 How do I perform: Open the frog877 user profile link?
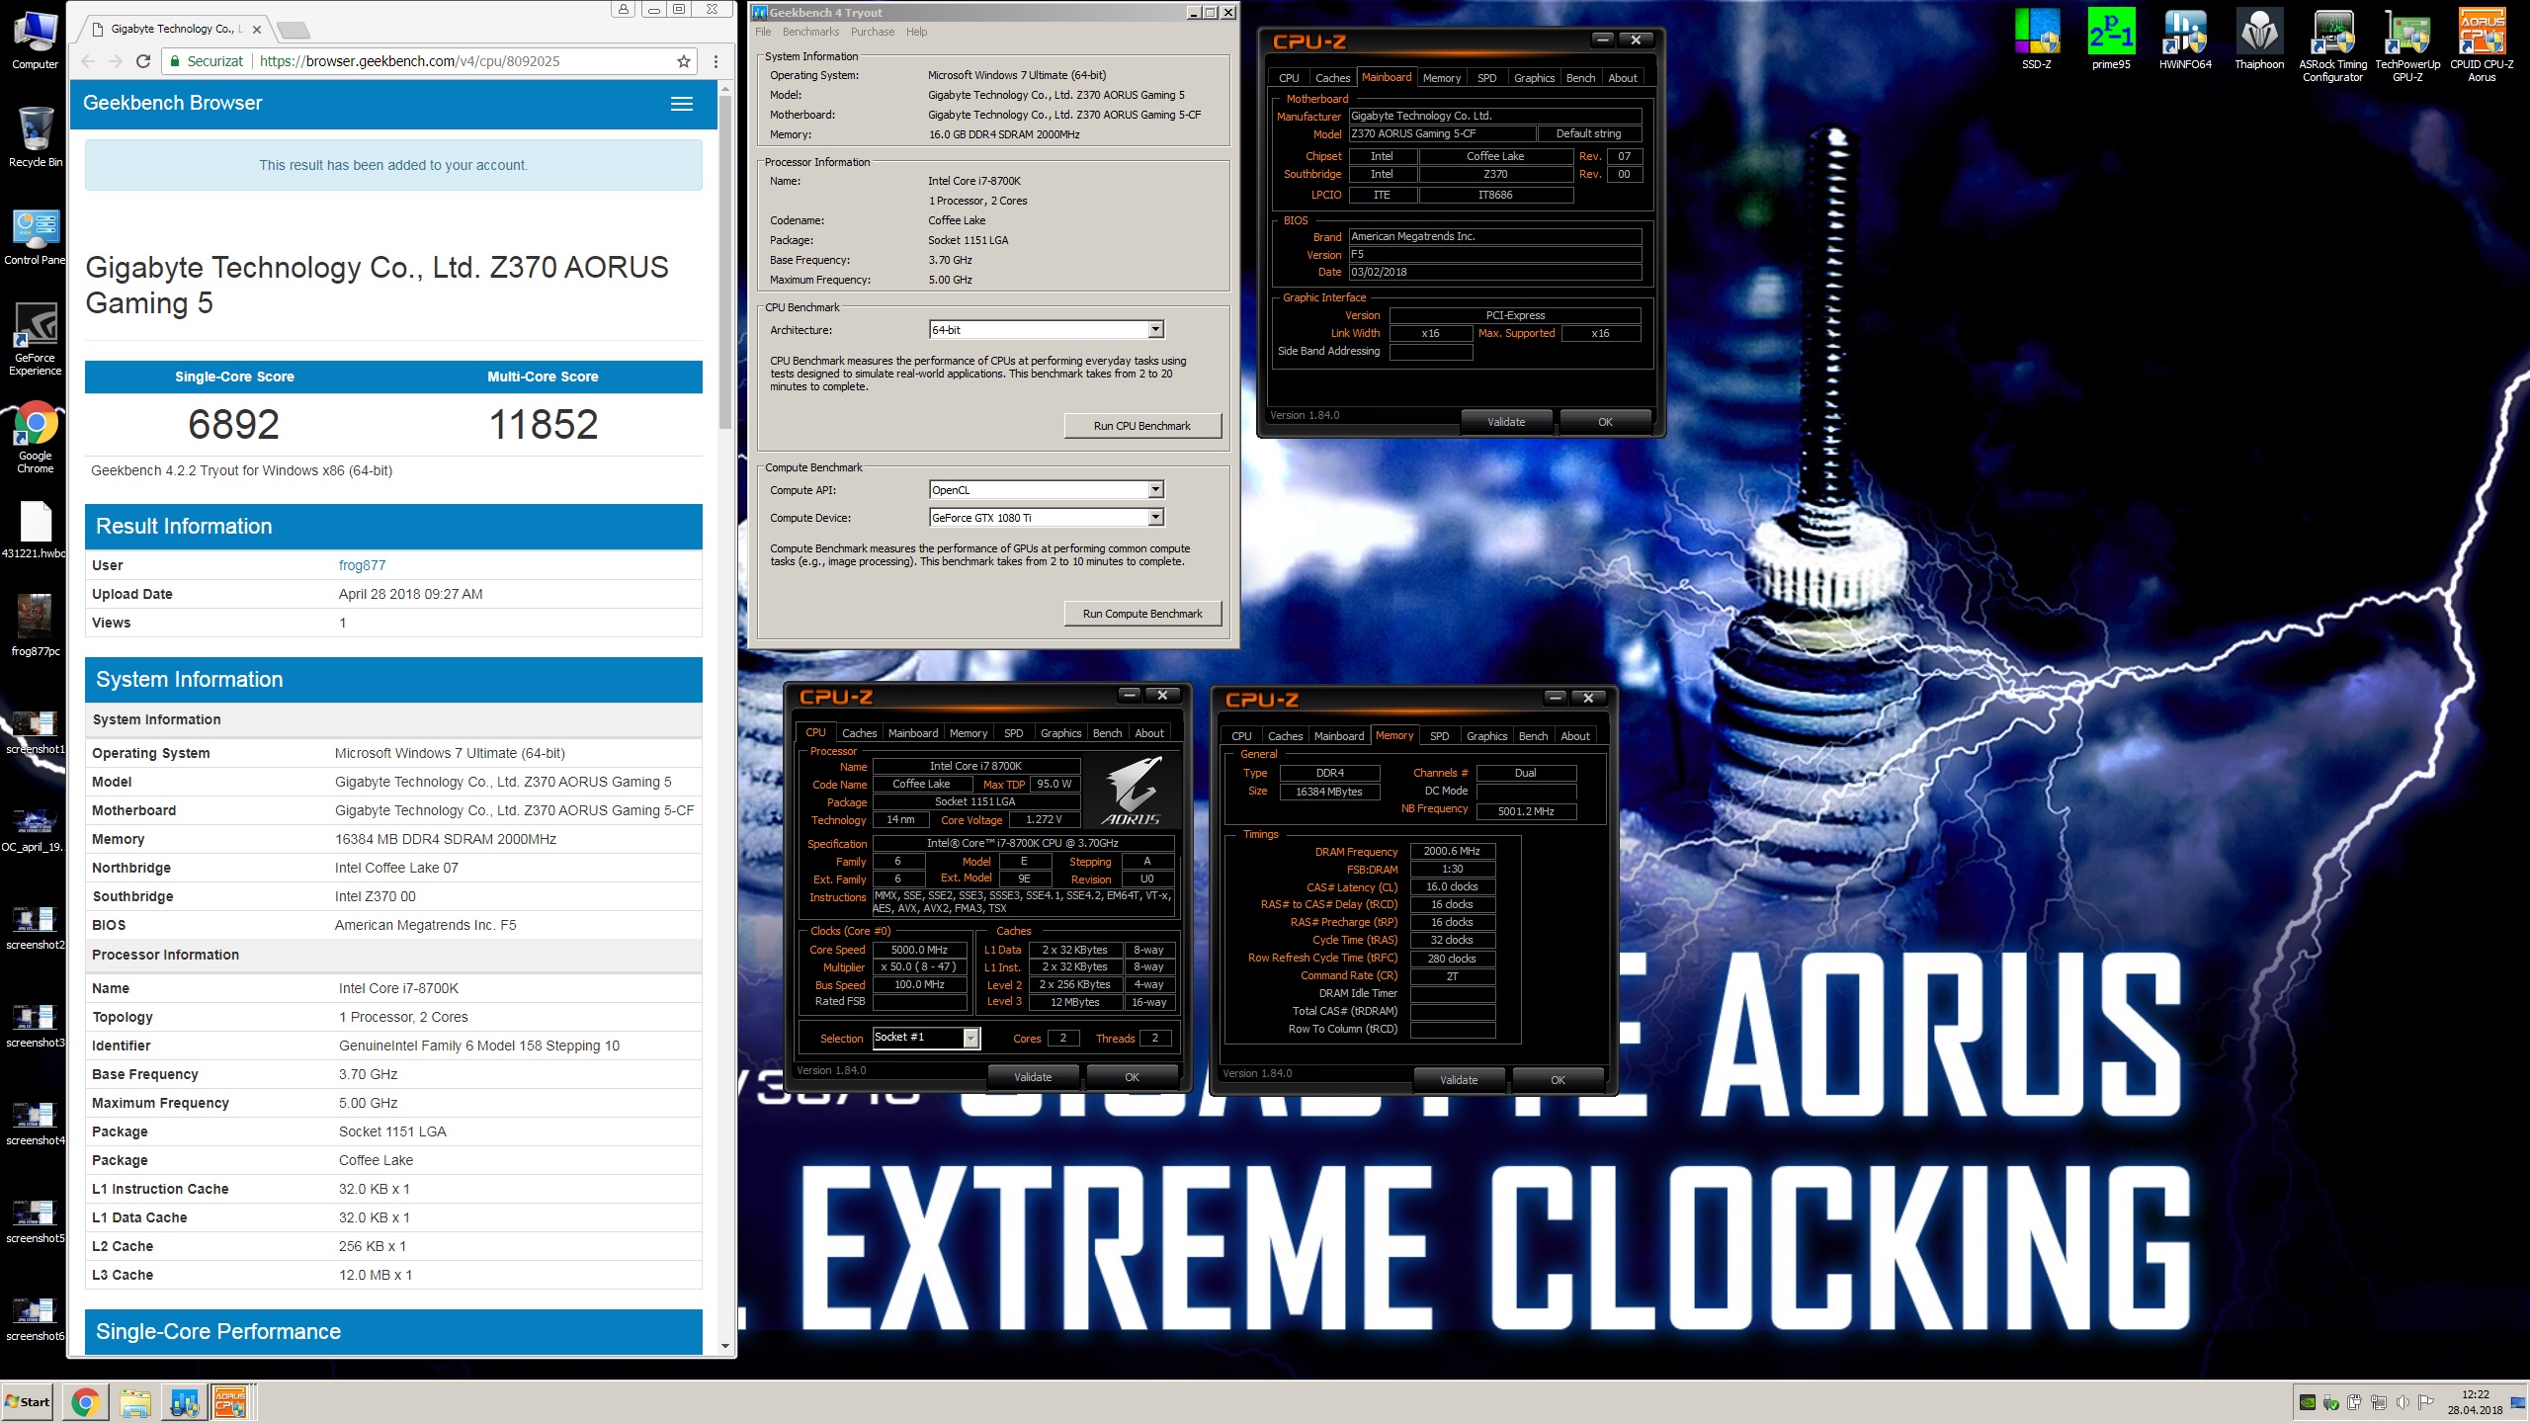(x=362, y=565)
